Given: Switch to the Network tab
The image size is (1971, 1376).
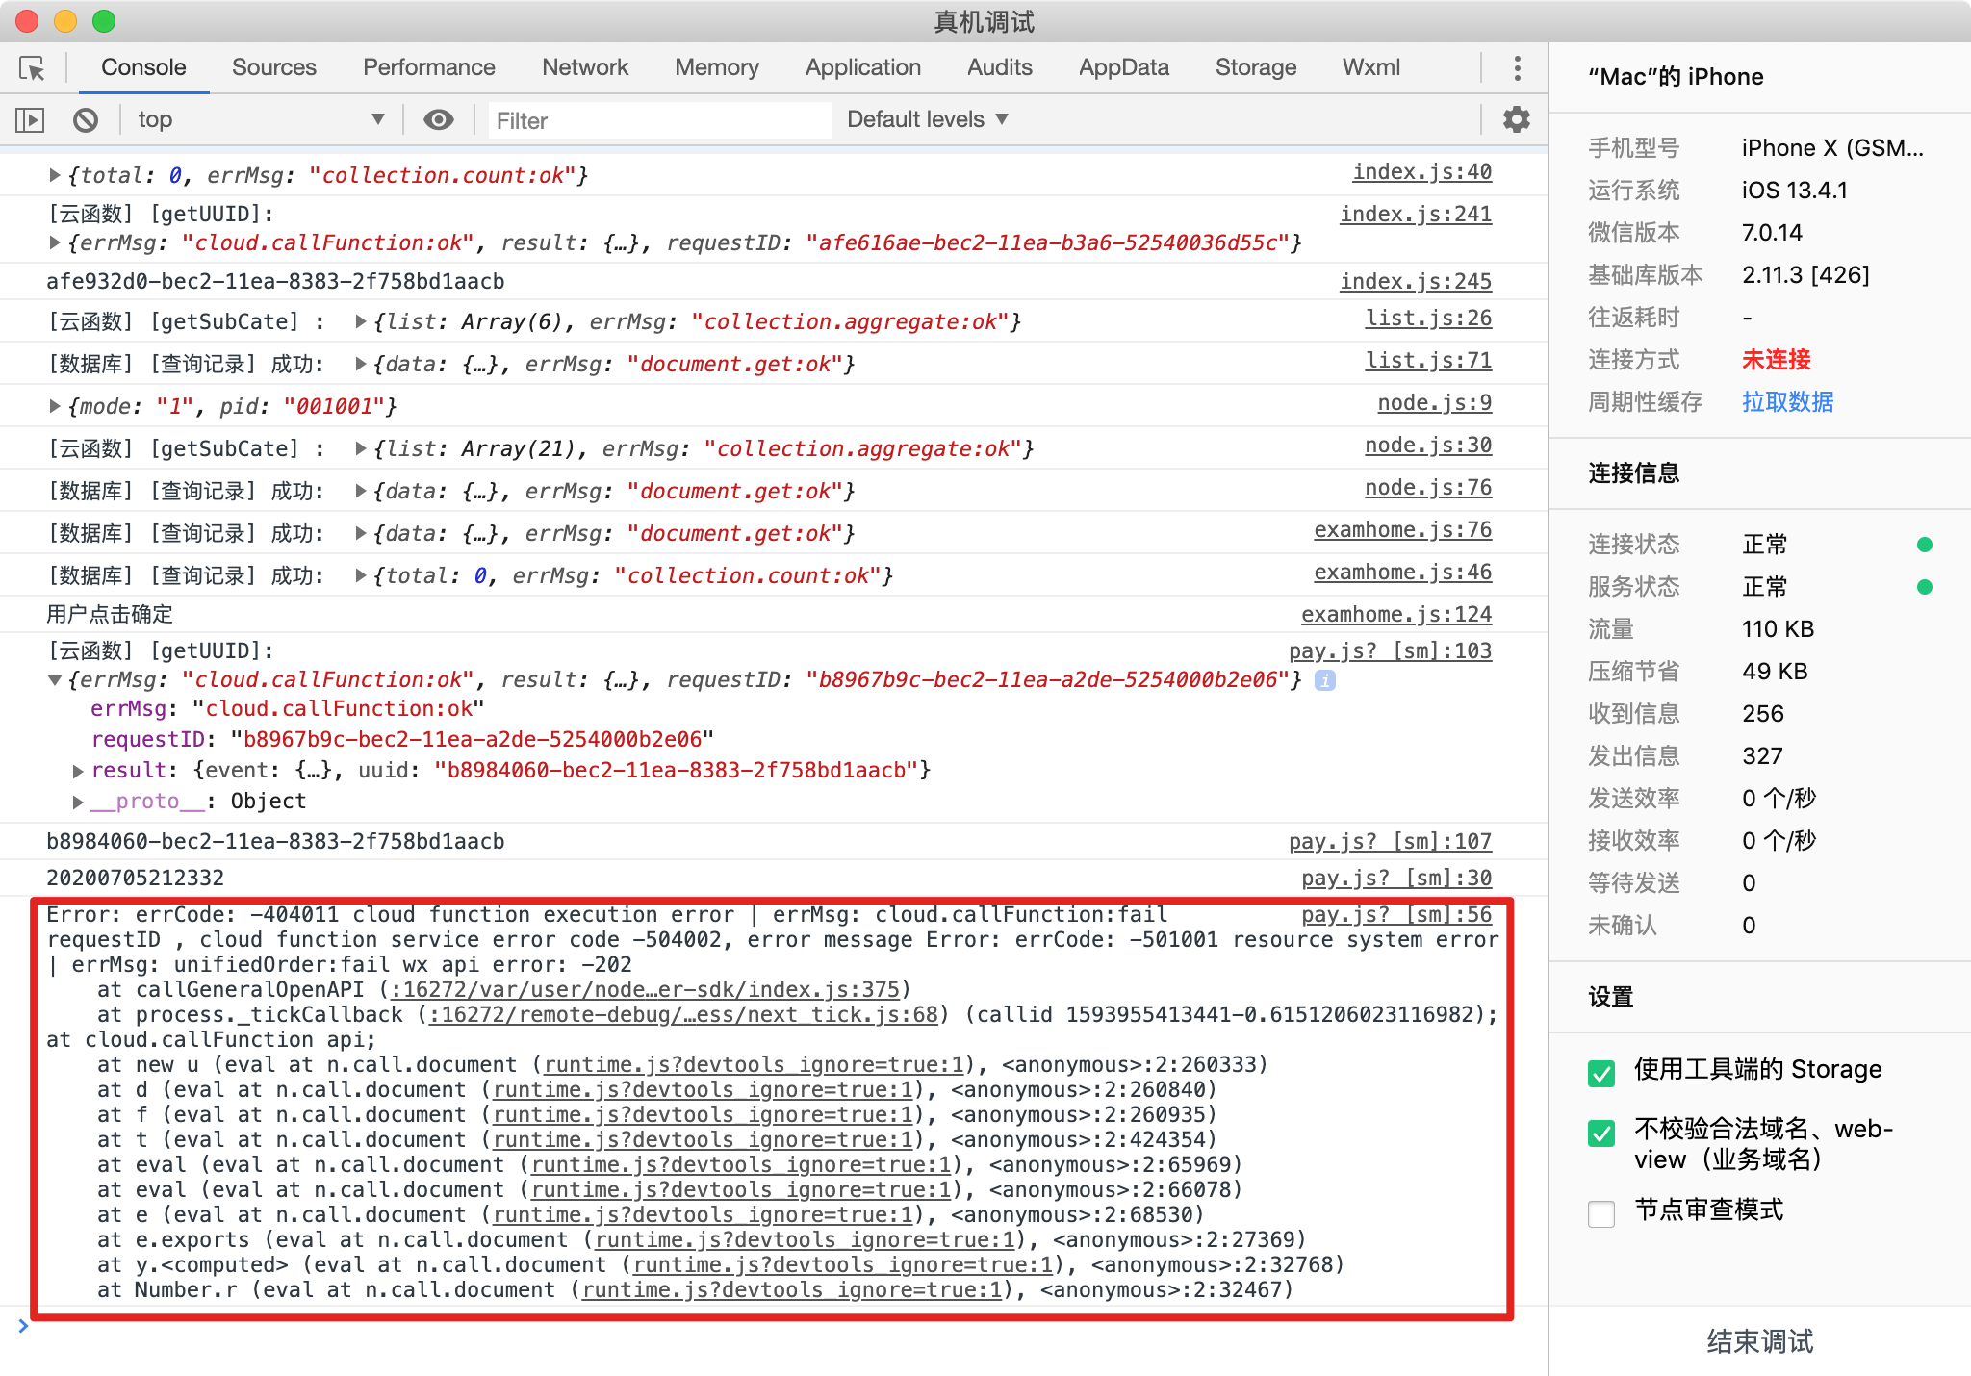Looking at the screenshot, I should [x=584, y=68].
